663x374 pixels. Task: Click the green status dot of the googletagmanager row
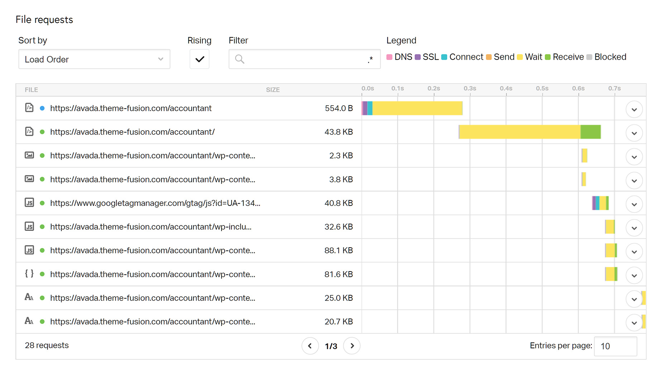coord(42,203)
